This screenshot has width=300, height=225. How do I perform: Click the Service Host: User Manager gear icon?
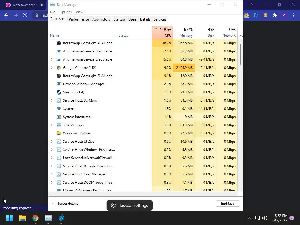59,174
